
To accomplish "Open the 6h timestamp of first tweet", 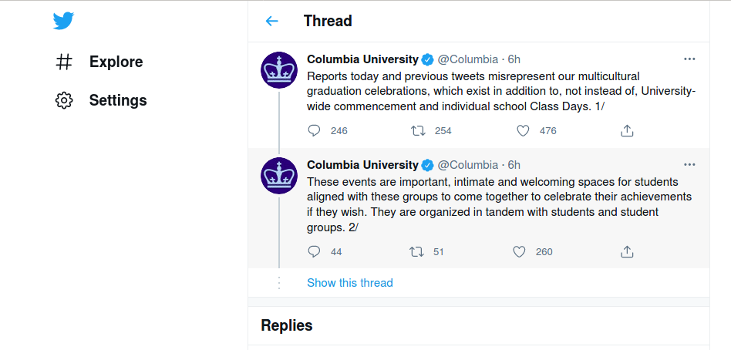I will pyautogui.click(x=514, y=59).
